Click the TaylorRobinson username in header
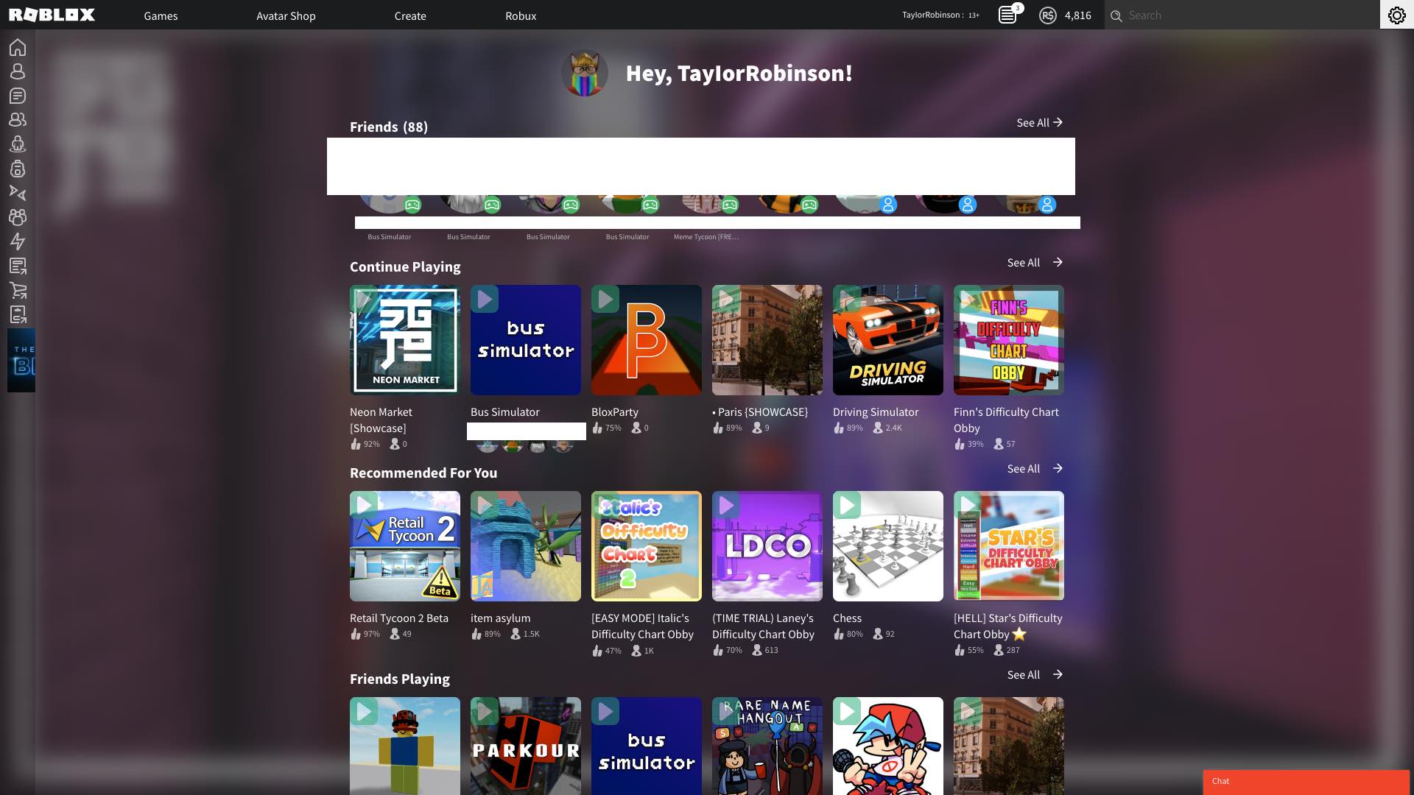The image size is (1414, 795). click(x=931, y=15)
